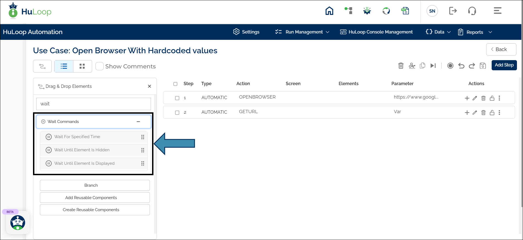Open the workflow diagram icon in header
The height and width of the screenshot is (240, 523).
pyautogui.click(x=348, y=11)
